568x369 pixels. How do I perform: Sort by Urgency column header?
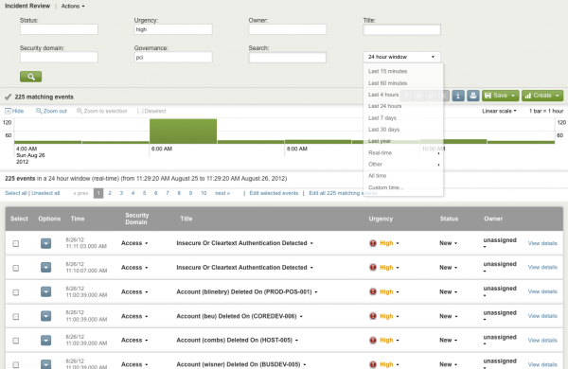point(381,219)
